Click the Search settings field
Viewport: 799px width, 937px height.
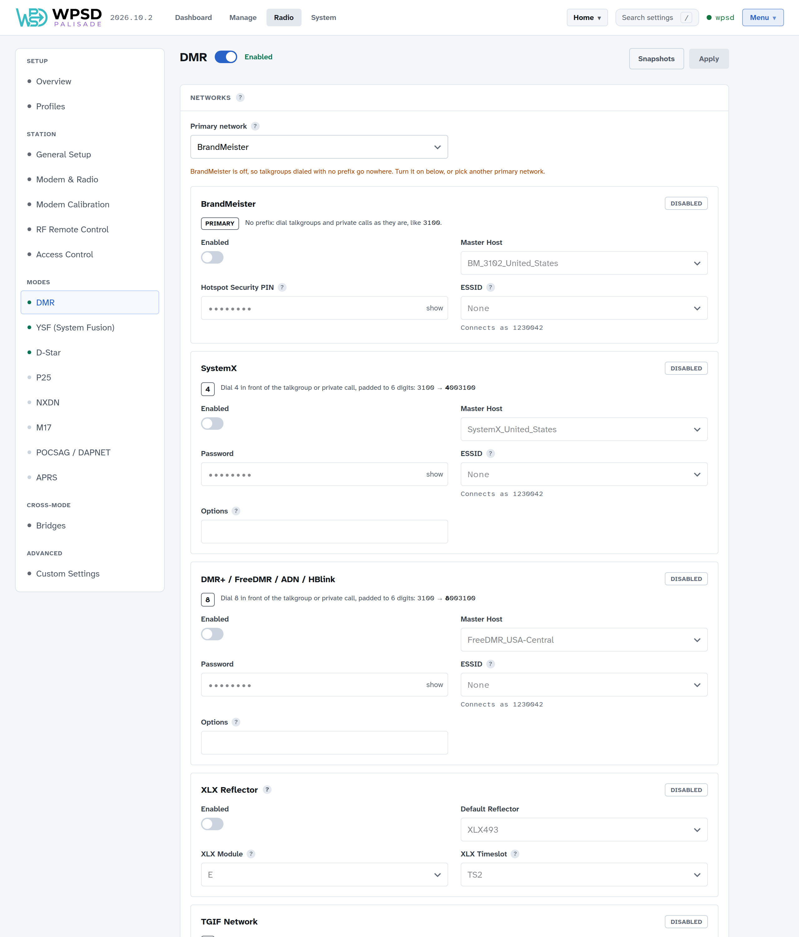(x=657, y=17)
